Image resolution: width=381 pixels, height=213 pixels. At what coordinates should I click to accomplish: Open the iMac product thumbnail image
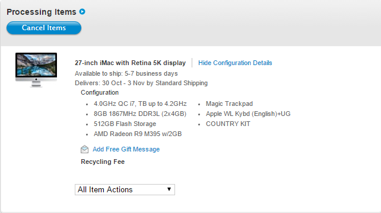tap(36, 70)
